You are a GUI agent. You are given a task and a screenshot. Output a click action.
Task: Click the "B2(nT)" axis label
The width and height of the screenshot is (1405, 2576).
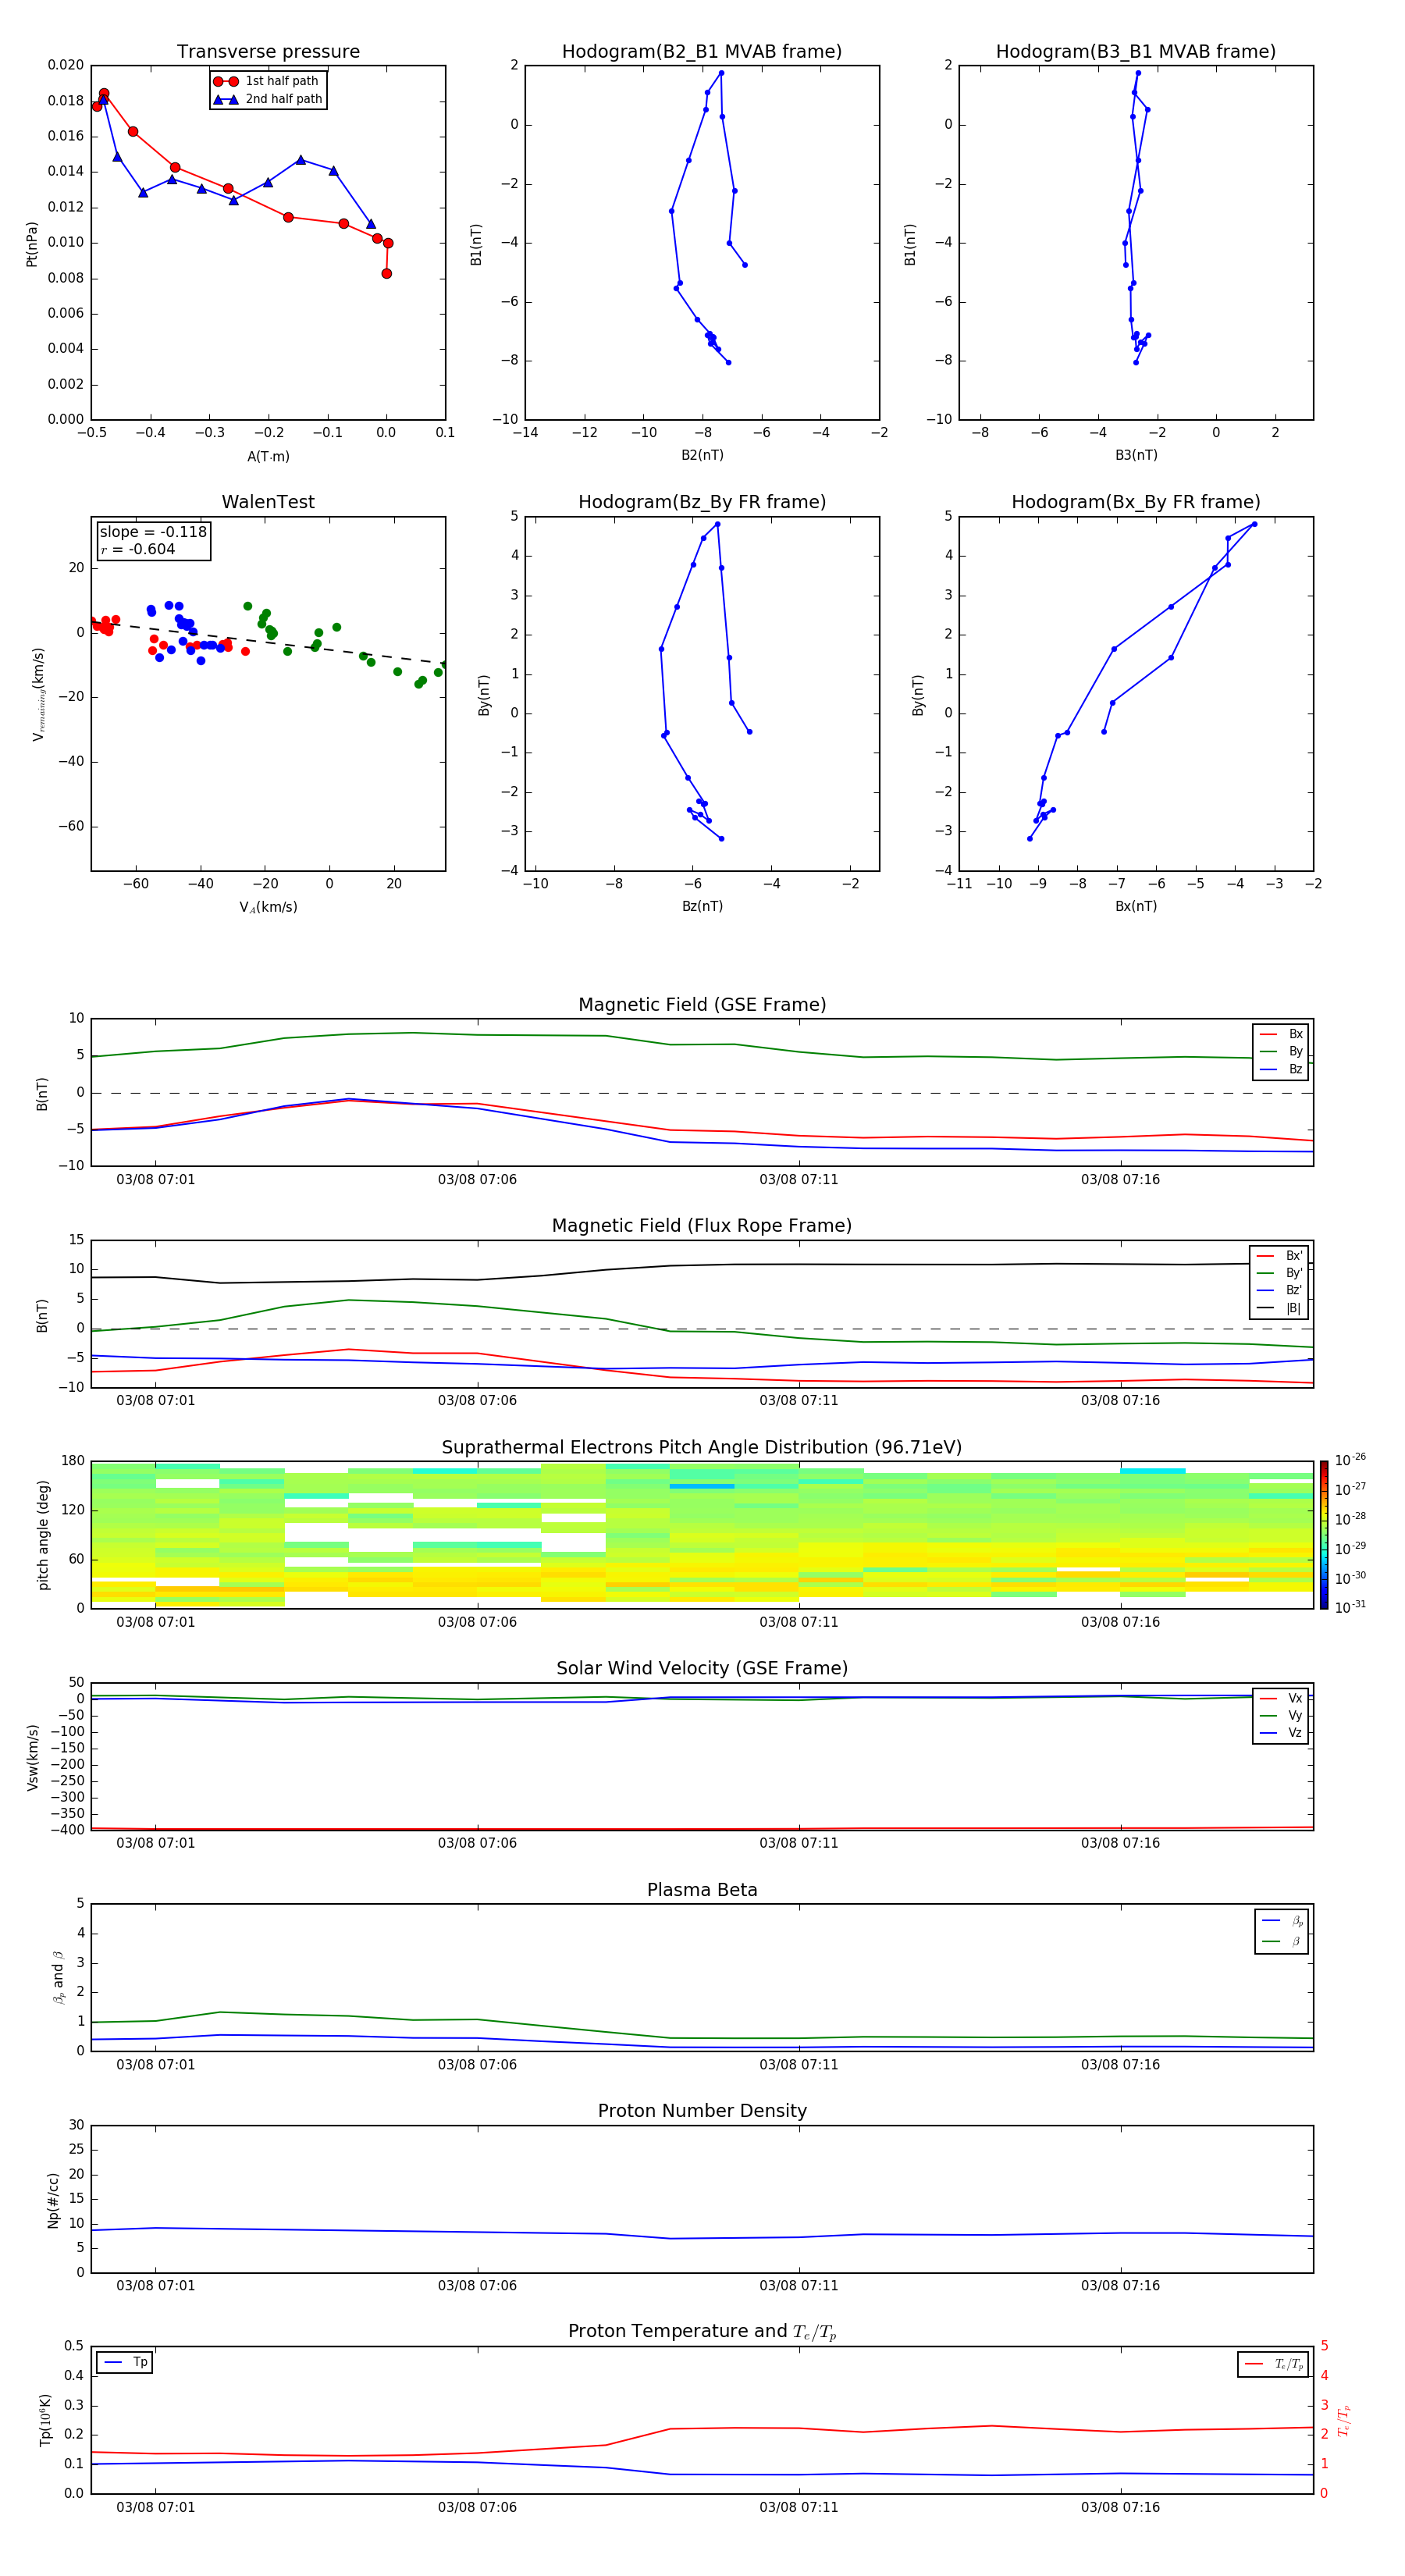tap(702, 455)
